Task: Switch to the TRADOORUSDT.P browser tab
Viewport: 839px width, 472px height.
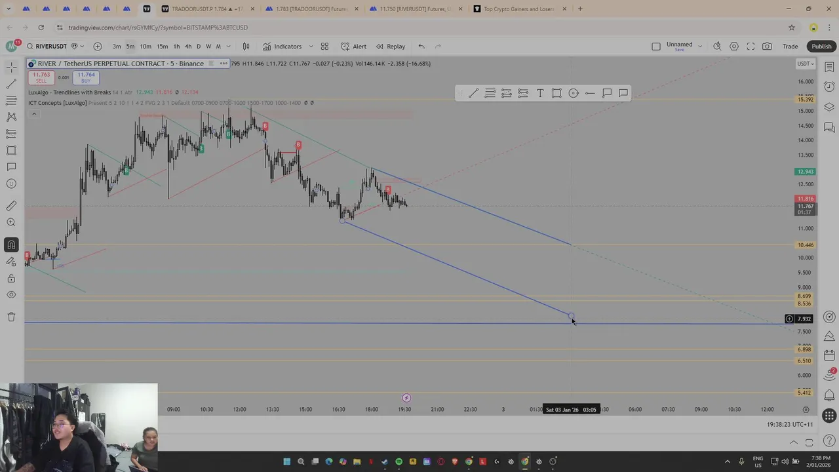Action: click(x=206, y=9)
